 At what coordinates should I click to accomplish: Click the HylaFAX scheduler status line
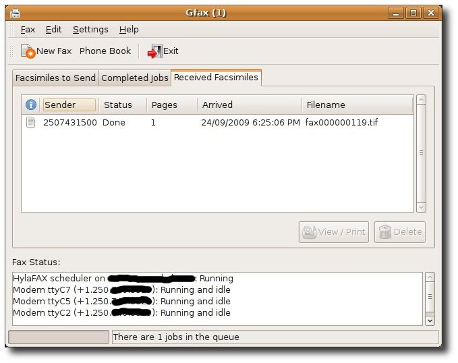pyautogui.click(x=123, y=278)
